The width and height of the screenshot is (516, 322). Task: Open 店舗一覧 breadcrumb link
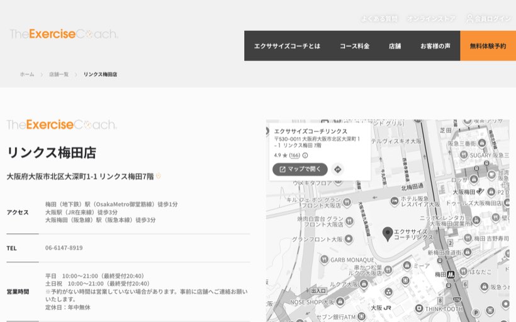[x=59, y=74]
